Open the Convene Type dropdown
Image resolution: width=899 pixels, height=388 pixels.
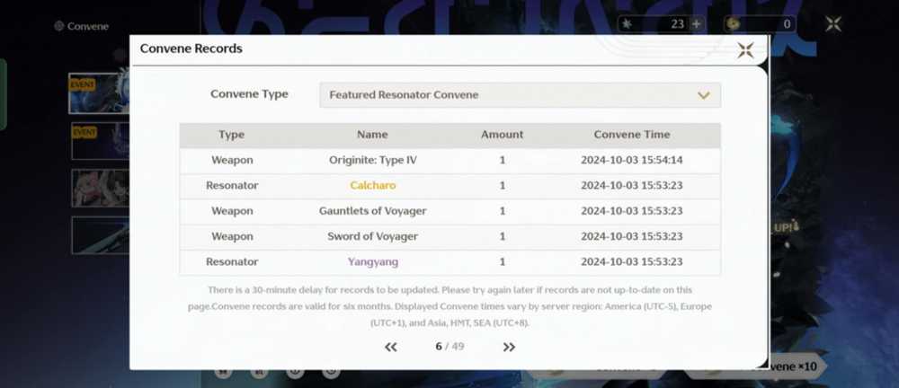pyautogui.click(x=520, y=94)
